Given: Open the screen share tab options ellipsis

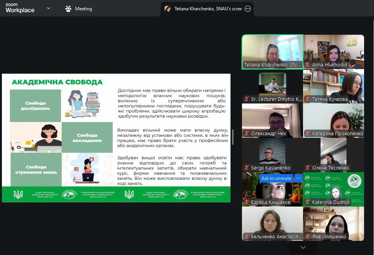Looking at the screenshot, I should [248, 9].
